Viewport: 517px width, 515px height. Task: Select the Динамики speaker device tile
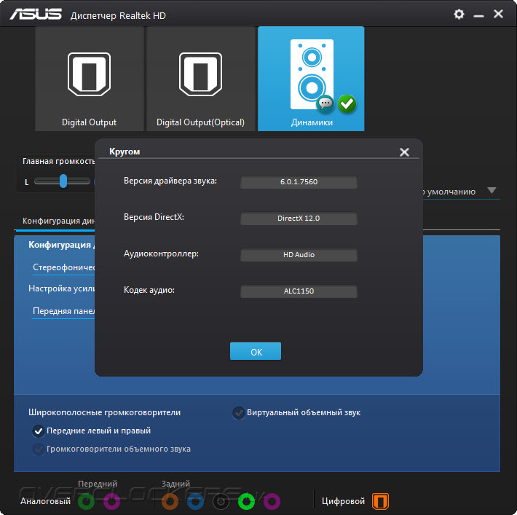point(311,79)
